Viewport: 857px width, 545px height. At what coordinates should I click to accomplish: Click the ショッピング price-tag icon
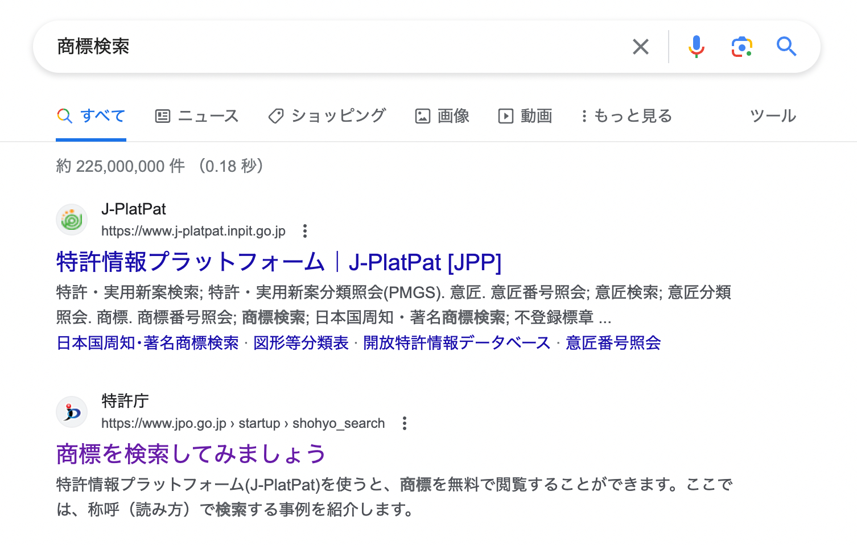275,115
